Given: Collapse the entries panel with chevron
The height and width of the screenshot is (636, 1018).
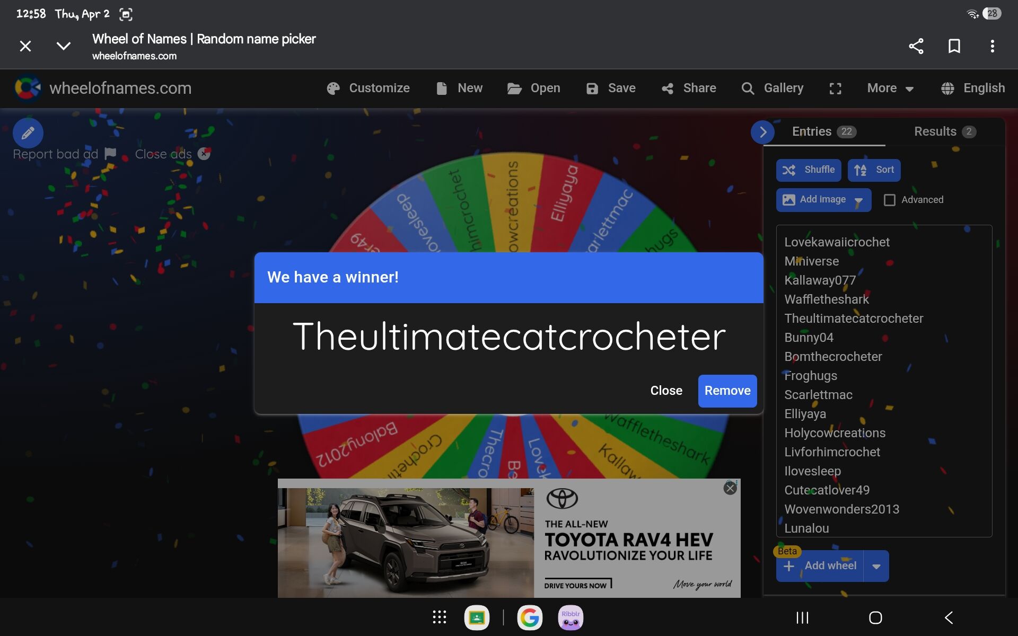Looking at the screenshot, I should (x=762, y=132).
